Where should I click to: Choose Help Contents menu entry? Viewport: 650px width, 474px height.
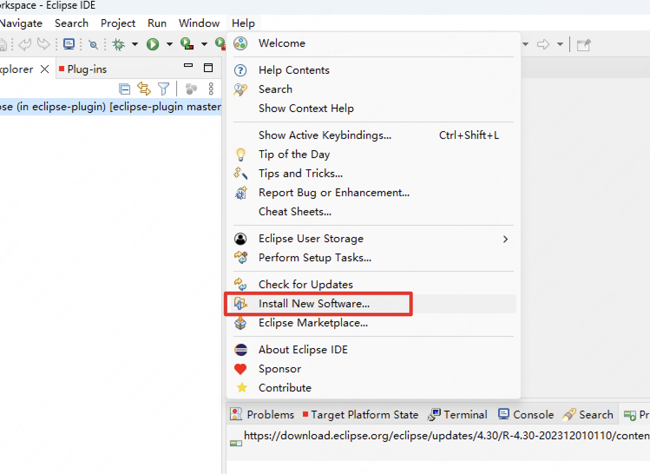[373, 70]
